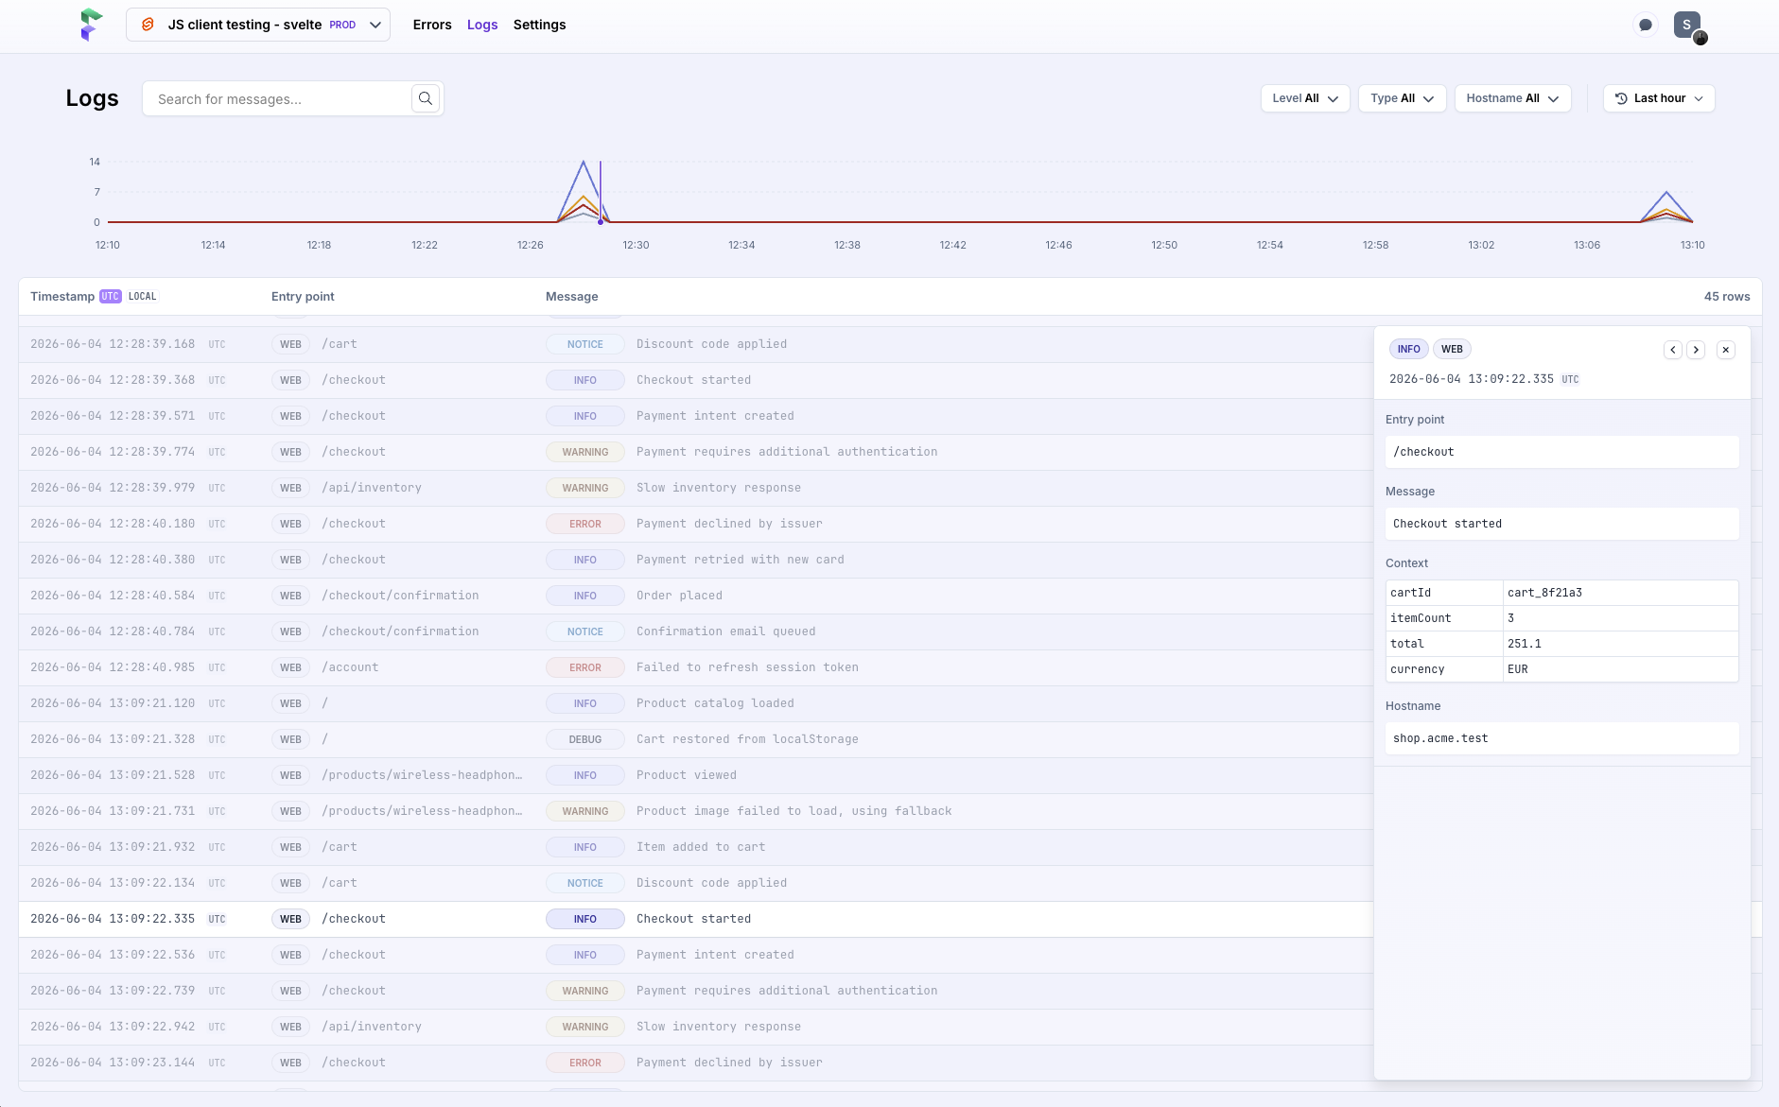Click the 12:28:39.774 authentication warning row

(695, 452)
